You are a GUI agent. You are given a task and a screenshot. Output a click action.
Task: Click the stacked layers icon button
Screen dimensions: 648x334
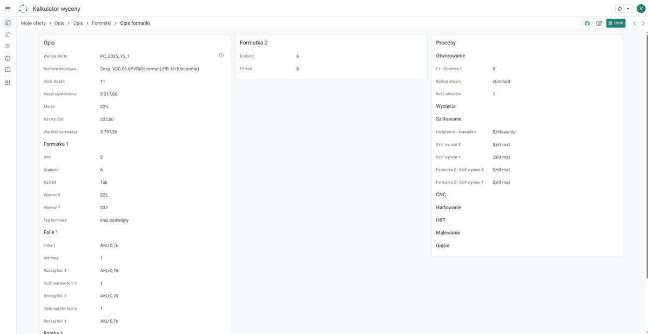click(x=587, y=23)
